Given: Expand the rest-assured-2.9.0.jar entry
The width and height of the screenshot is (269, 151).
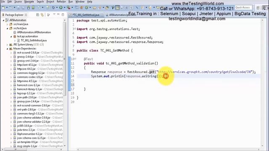Looking at the screenshot, I should tap(11, 53).
